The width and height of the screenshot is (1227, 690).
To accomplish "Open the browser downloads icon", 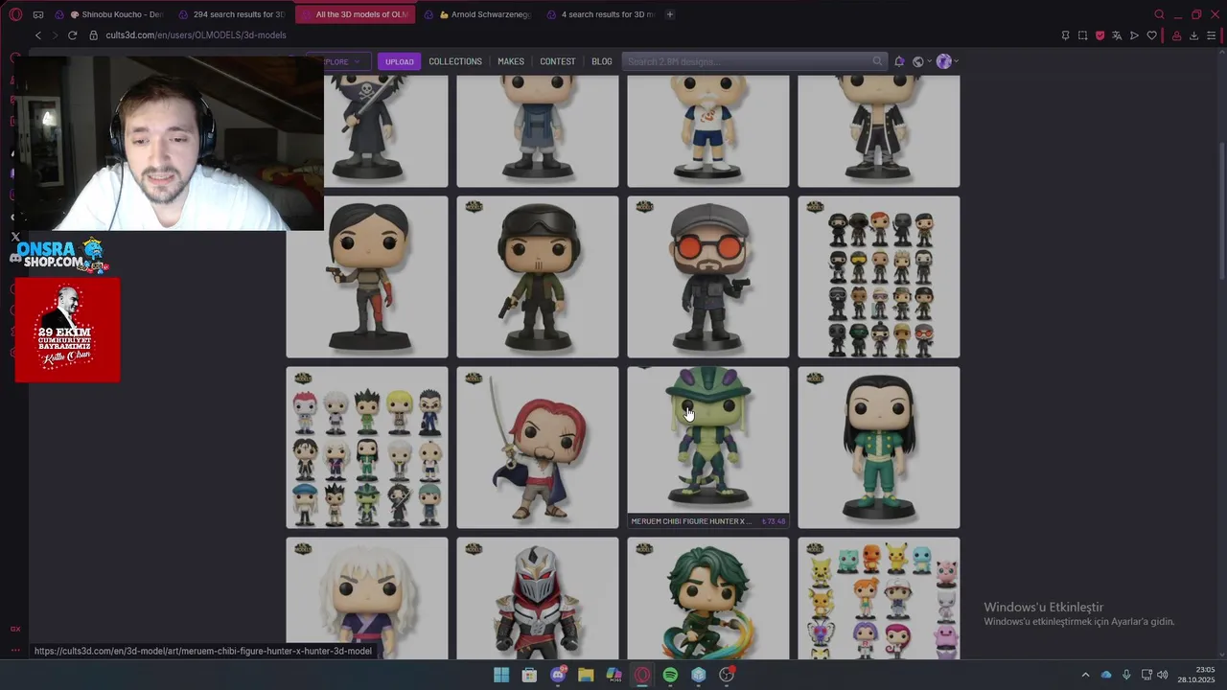I will (1193, 35).
